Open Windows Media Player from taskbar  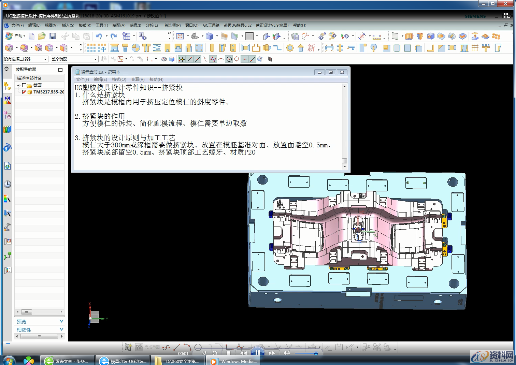[233, 361]
